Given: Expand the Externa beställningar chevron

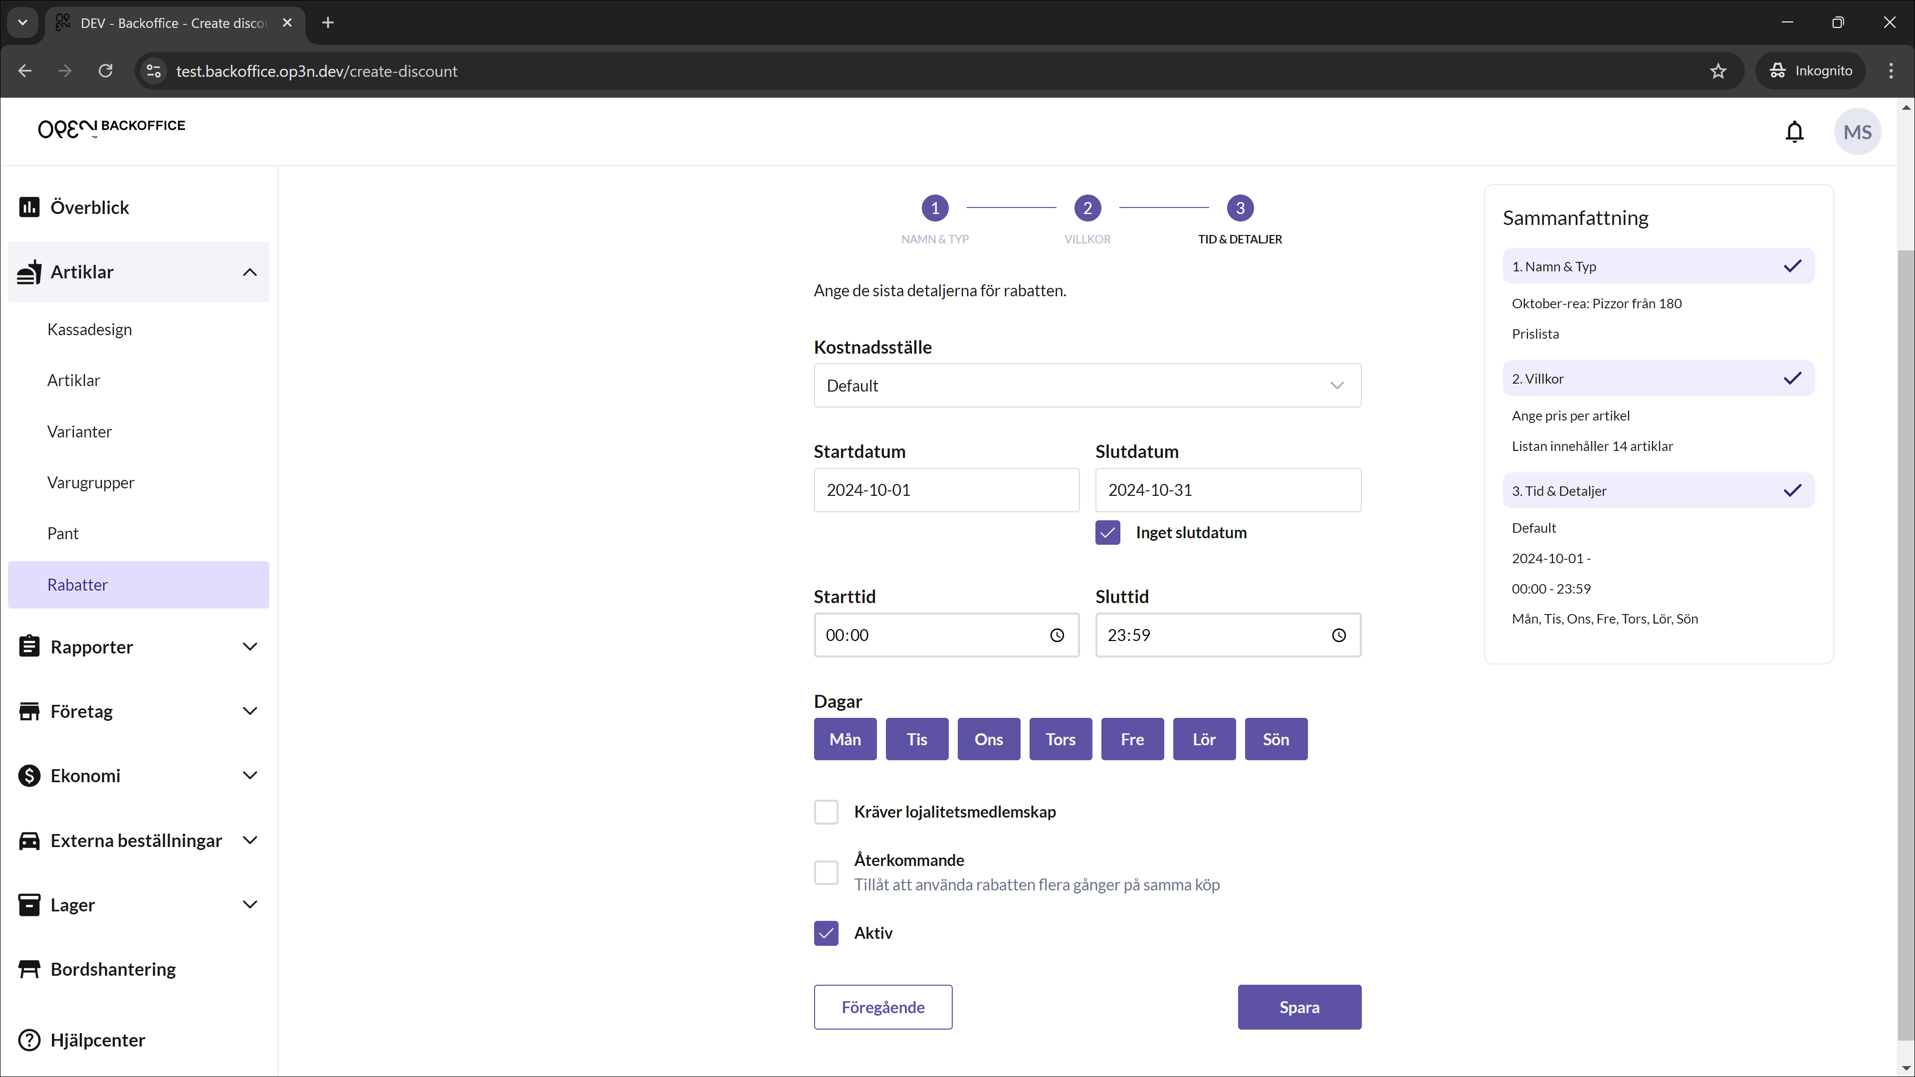Looking at the screenshot, I should (x=250, y=840).
